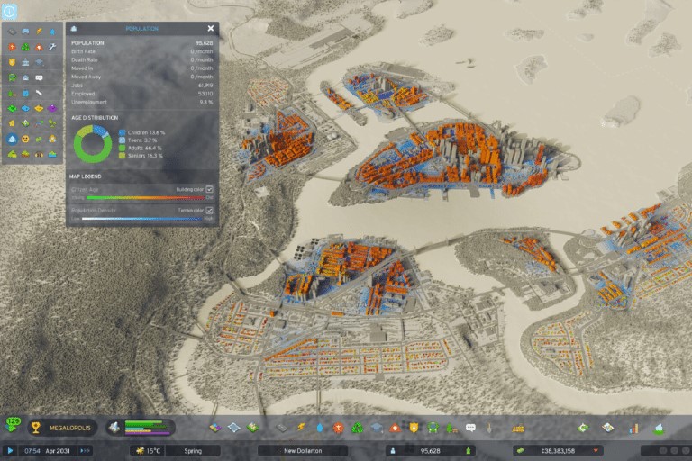Select the blue water-terrain info view icon
Viewport: 692px width, 461px height.
pos(52,154)
